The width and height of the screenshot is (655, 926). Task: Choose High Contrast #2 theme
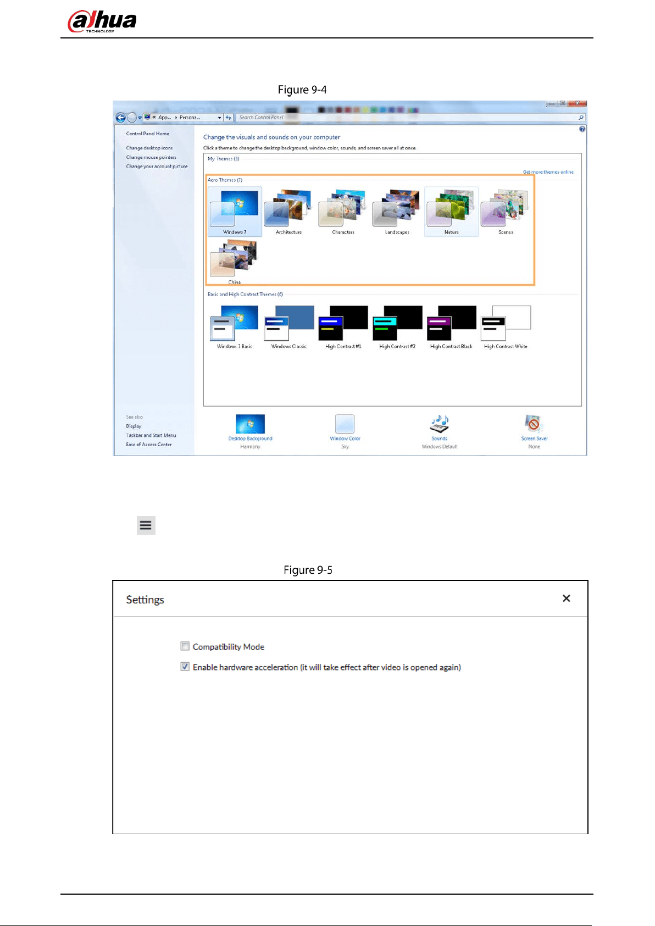(x=397, y=327)
